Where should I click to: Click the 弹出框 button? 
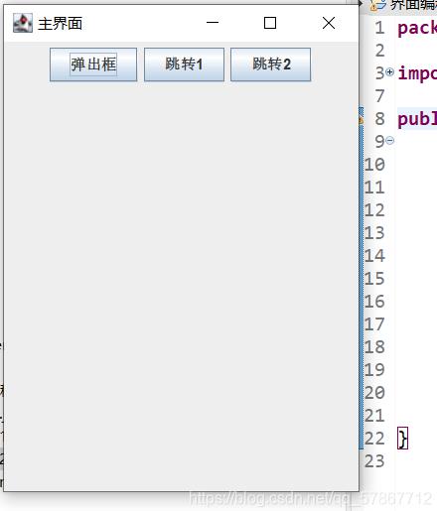[93, 64]
